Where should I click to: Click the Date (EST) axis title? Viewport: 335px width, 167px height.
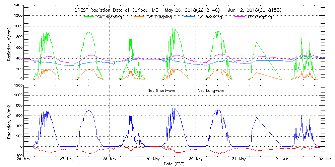(175, 164)
